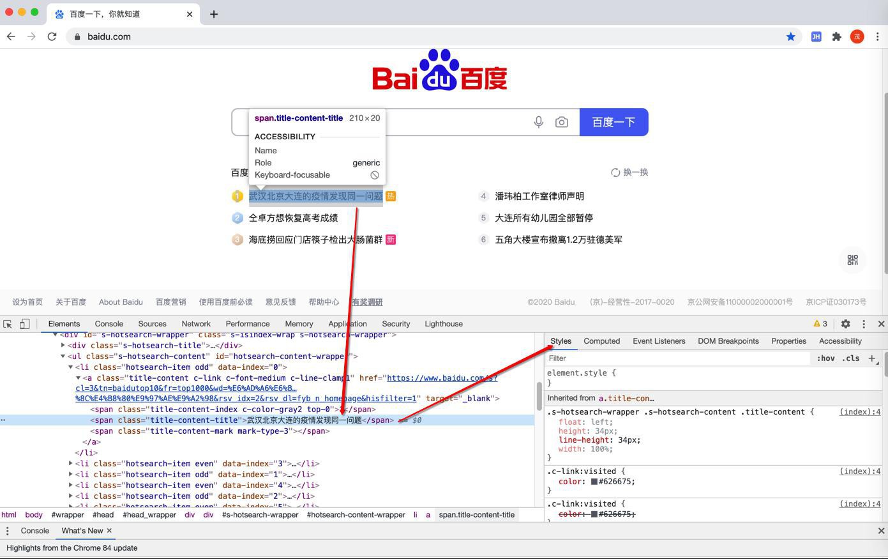Click the struck-through #626675 color swatch
Screen dimensions: 888x559
coord(594,514)
